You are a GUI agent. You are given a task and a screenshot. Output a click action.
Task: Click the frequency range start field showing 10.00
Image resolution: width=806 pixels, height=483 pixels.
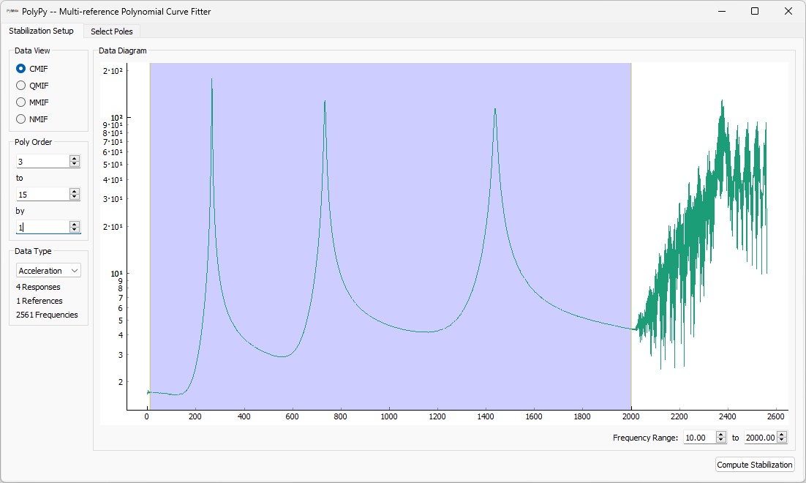click(698, 437)
